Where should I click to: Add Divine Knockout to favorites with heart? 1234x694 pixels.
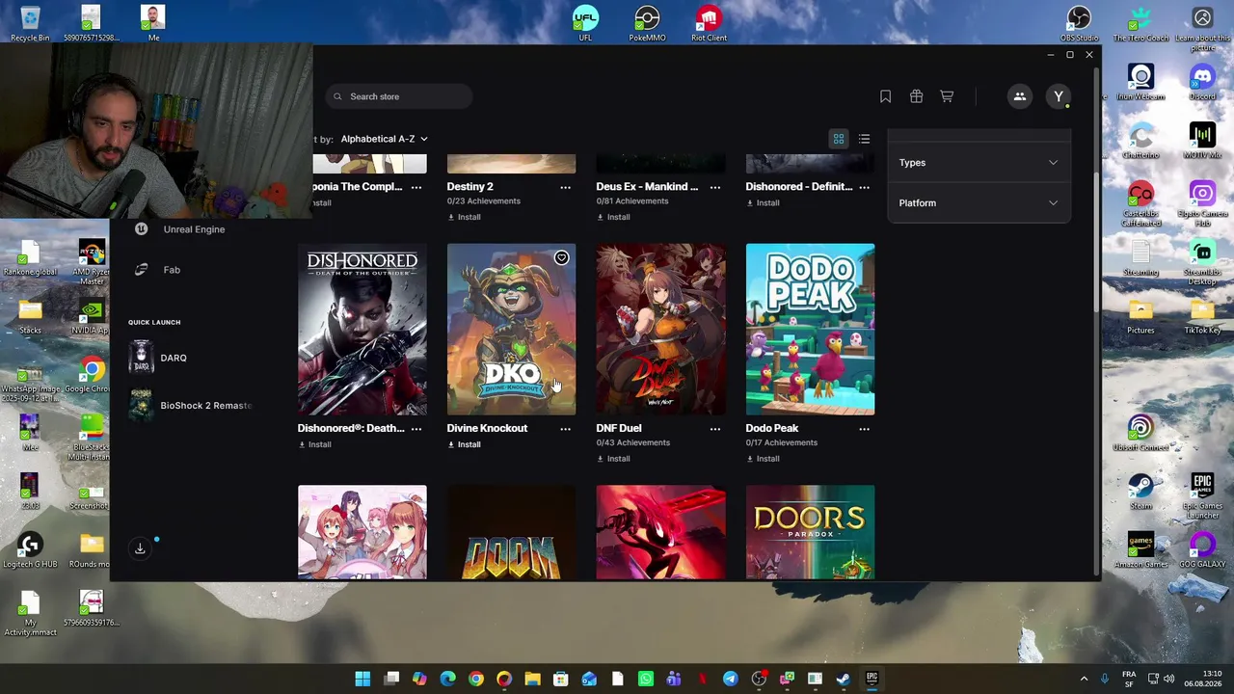point(561,258)
